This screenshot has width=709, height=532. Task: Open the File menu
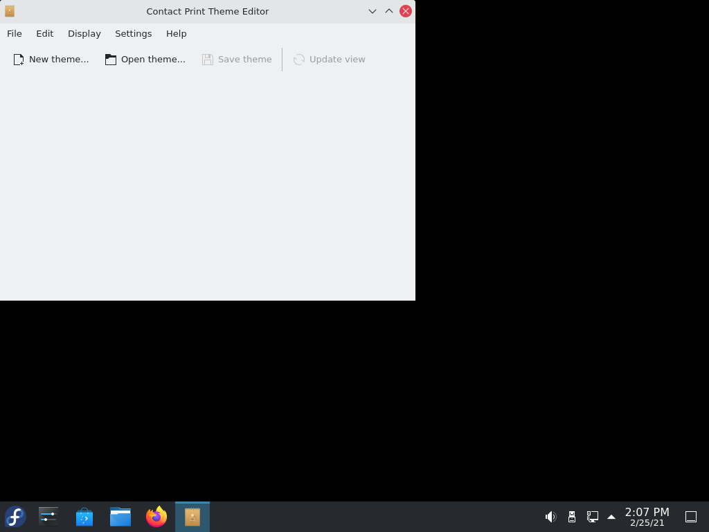point(14,33)
